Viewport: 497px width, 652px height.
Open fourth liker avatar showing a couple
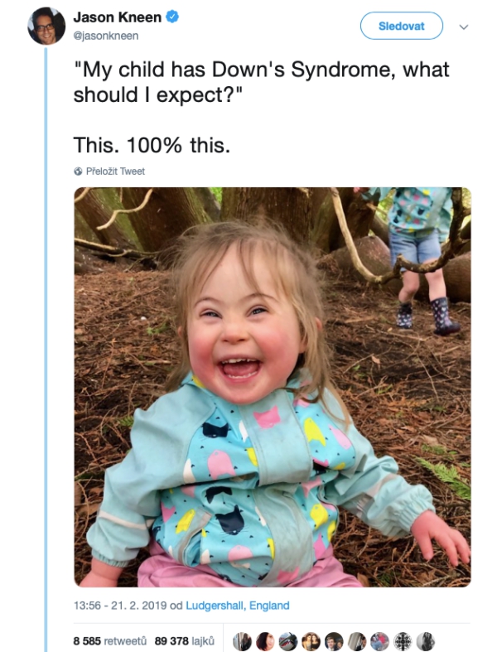click(x=311, y=641)
